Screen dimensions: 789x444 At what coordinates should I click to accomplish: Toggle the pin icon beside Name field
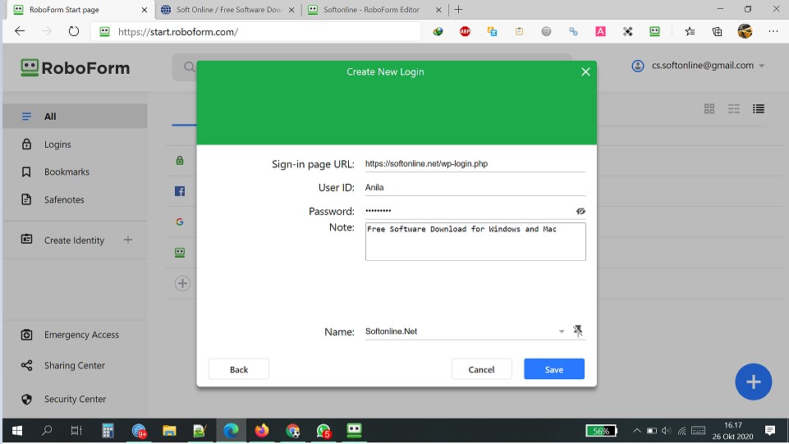(x=578, y=331)
